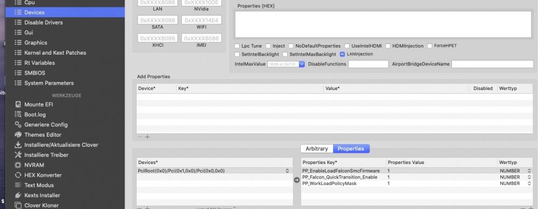Switch to Arbitrary tab

point(317,149)
